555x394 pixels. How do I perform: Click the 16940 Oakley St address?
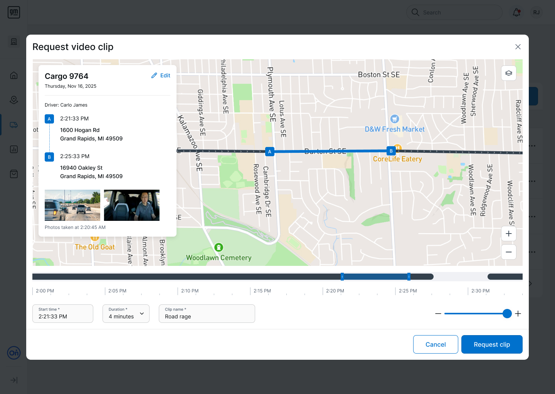[x=81, y=168]
